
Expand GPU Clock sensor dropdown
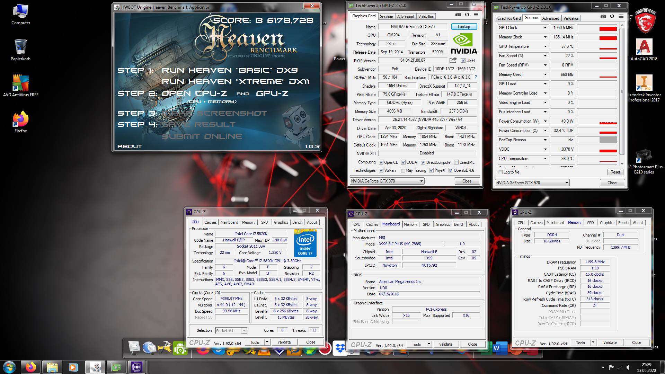point(545,28)
